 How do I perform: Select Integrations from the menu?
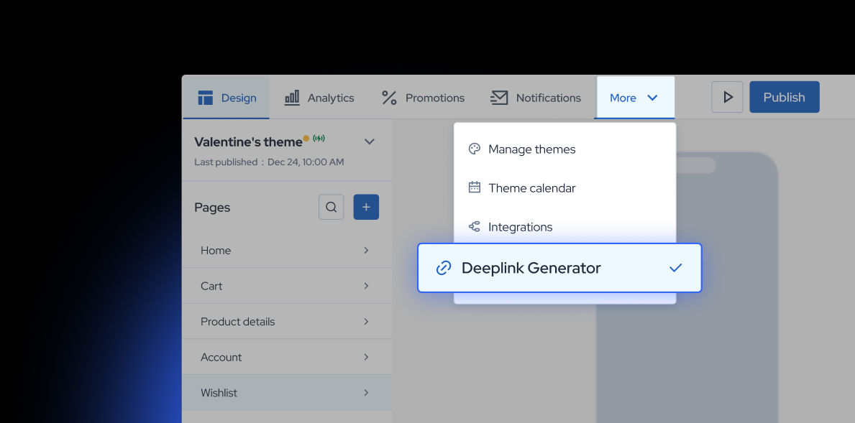tap(564, 227)
